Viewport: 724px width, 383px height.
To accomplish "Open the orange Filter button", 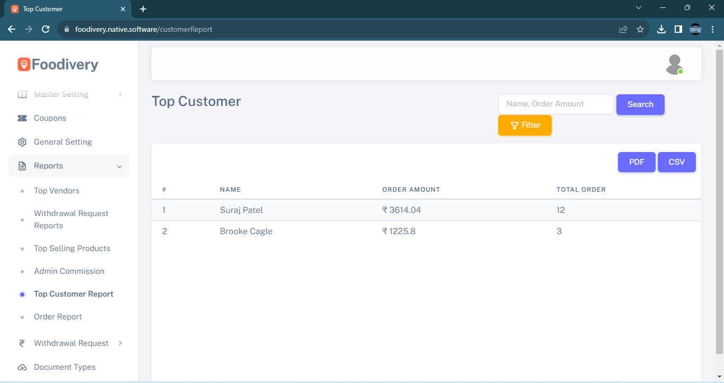I will 525,126.
